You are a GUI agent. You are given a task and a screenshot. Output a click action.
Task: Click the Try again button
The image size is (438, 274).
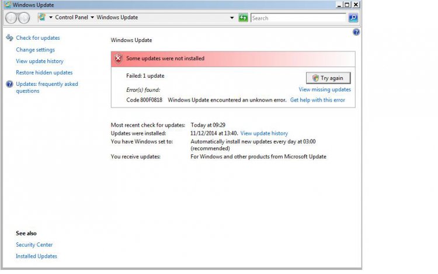coord(328,78)
